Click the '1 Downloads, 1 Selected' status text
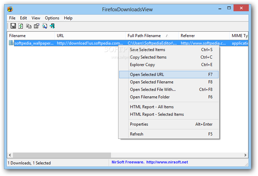The width and height of the screenshot is (258, 176). tap(29, 163)
